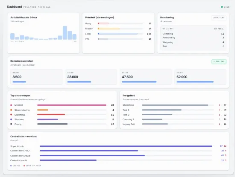
Task: Click the red dot beside Uitzetting topic
Action: [11, 115]
